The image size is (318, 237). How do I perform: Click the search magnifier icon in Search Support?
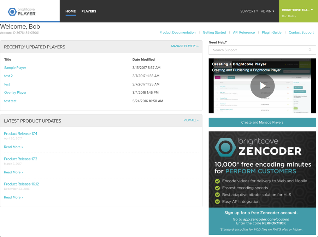(310, 50)
